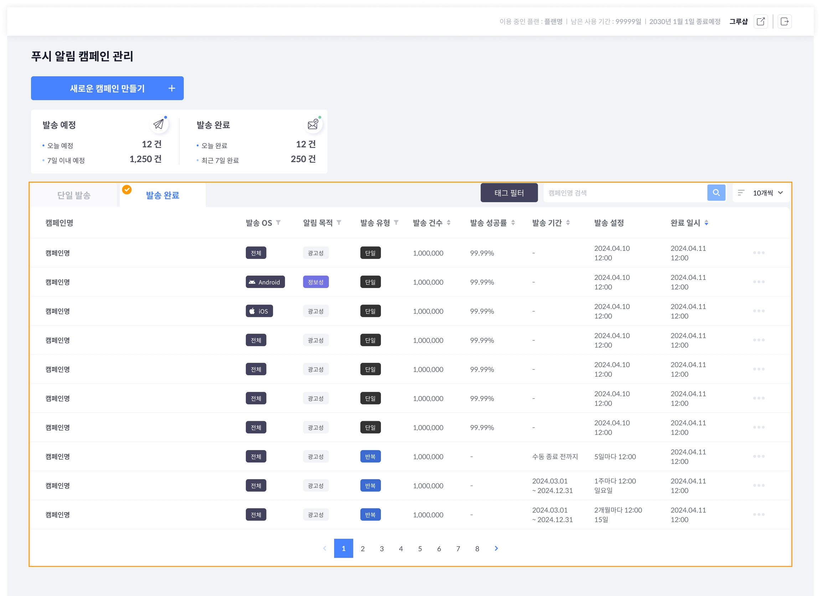
Task: Click the blue magnifier search button
Action: pyautogui.click(x=716, y=193)
